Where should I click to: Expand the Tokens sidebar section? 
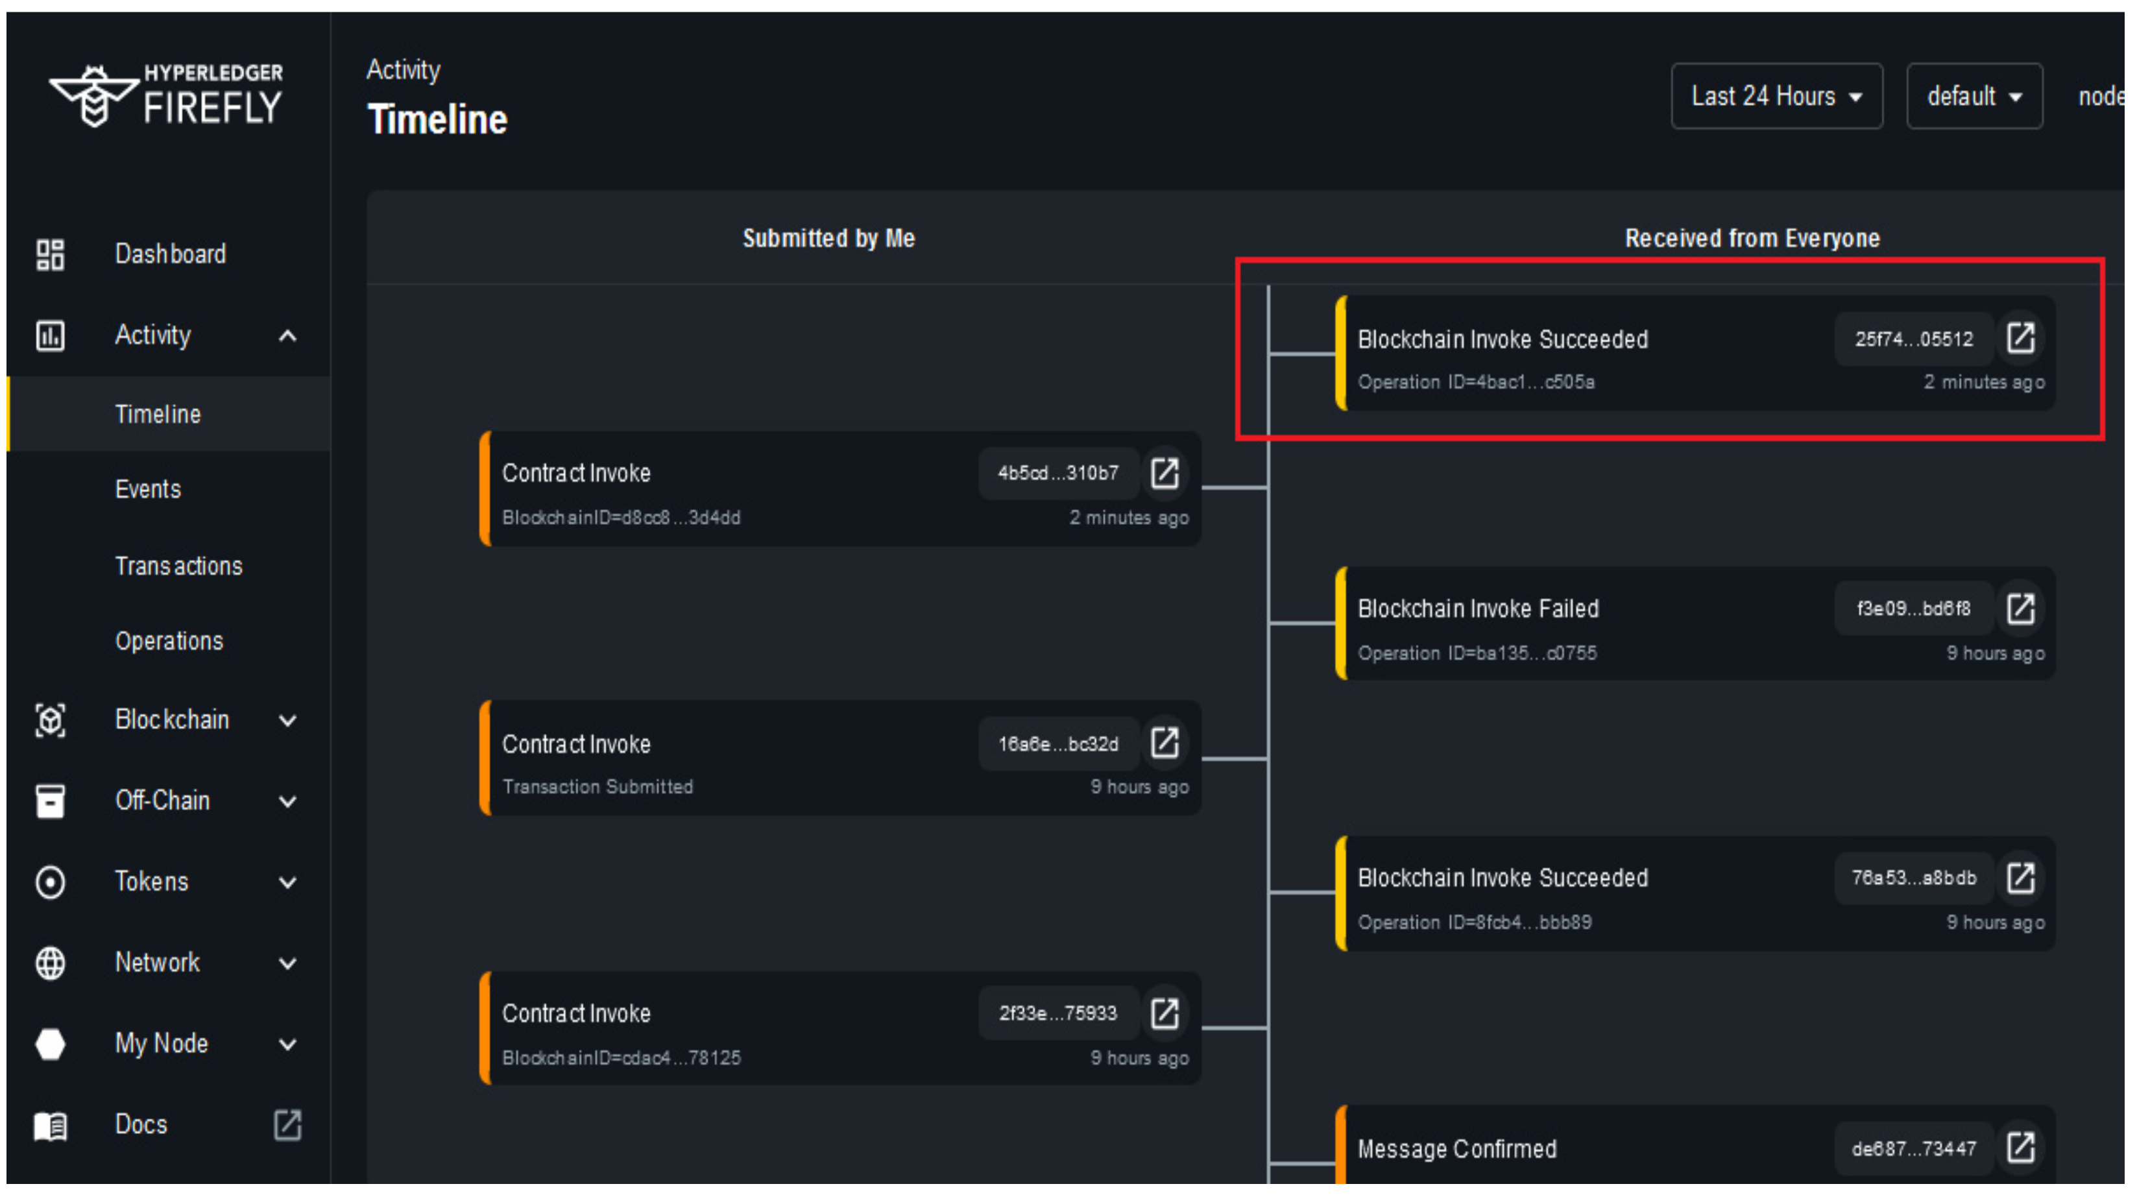coord(287,882)
